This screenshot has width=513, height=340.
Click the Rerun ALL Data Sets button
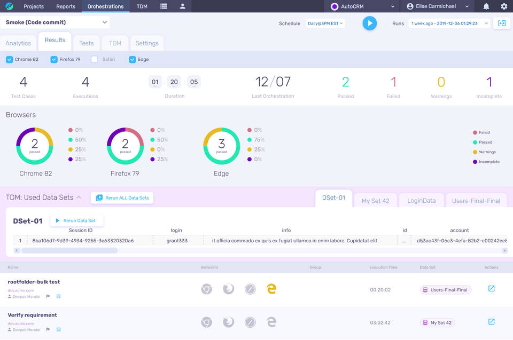tap(122, 197)
